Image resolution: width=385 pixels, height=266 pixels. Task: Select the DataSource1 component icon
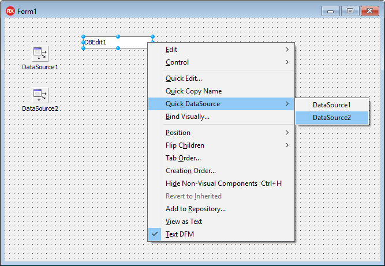tap(40, 54)
